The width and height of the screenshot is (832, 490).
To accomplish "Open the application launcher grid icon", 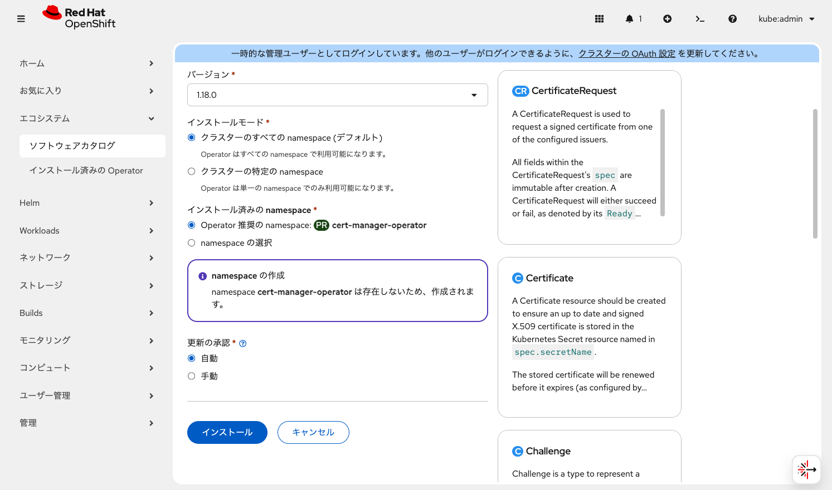I will tap(599, 18).
